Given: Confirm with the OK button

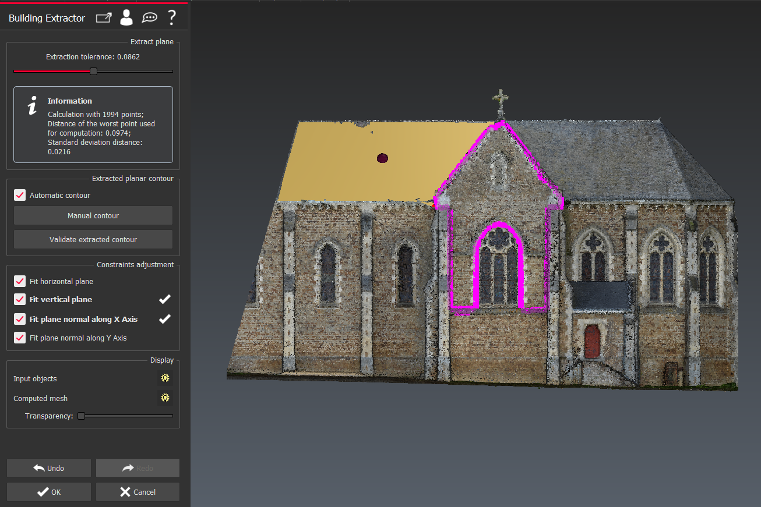Looking at the screenshot, I should coord(49,492).
